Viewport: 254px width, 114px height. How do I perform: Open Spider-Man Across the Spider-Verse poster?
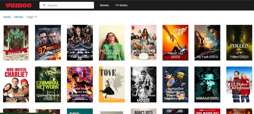(80, 84)
